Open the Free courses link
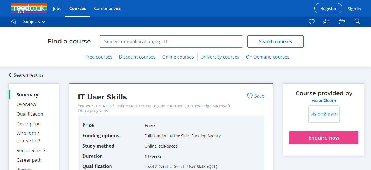Screen dimensions: 371x170 click(x=99, y=57)
